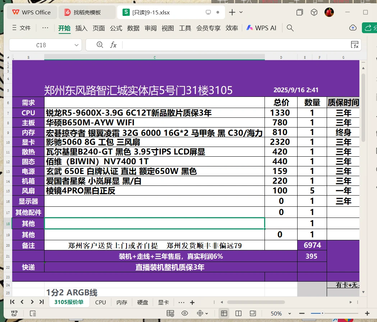Click the date cell 2025/9/16 2:41
The width and height of the screenshot is (377, 322).
pyautogui.click(x=296, y=90)
